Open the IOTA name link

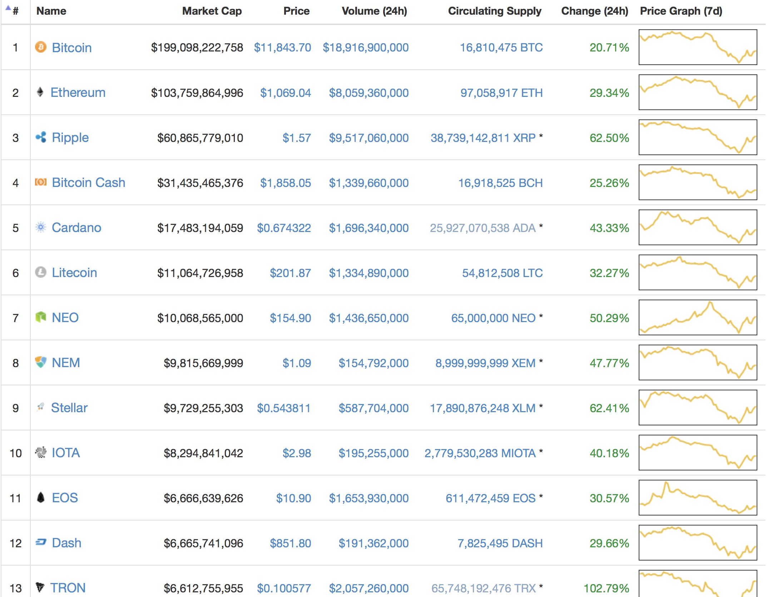[x=66, y=453]
